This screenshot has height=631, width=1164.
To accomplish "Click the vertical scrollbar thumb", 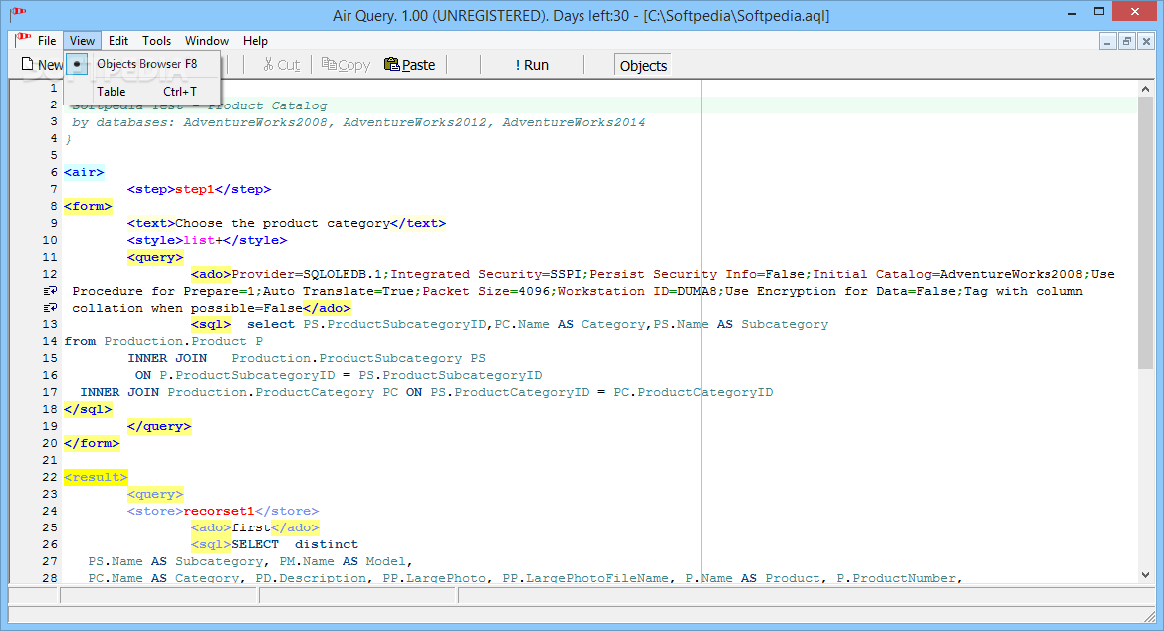I will point(1145,232).
